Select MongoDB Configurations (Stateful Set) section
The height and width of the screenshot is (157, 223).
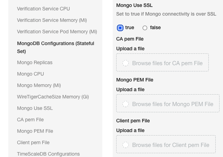tap(56, 47)
